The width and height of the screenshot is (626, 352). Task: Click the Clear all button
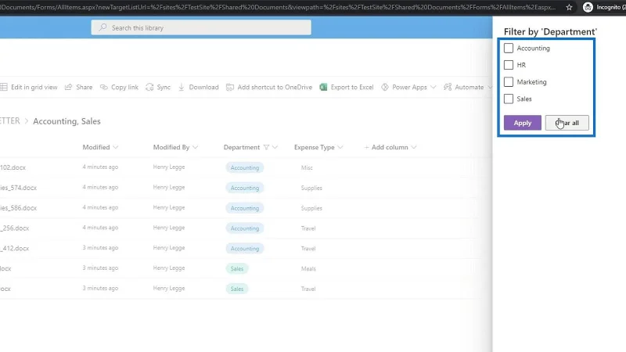[x=567, y=123]
